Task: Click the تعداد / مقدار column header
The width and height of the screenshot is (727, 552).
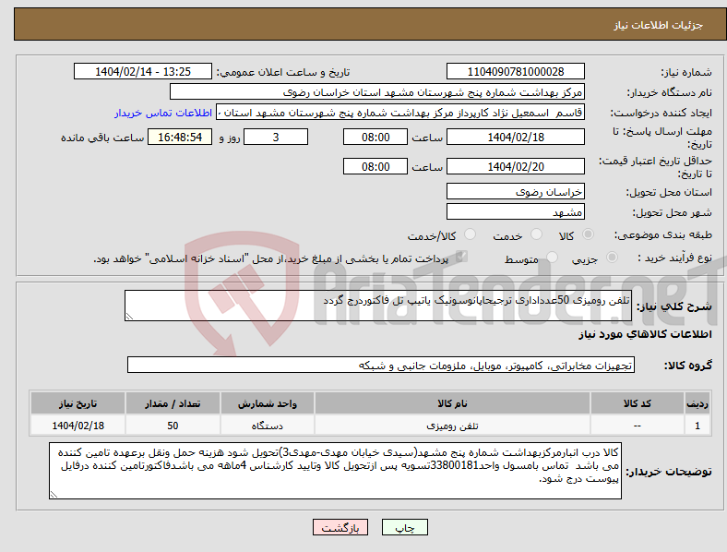Action: click(x=173, y=403)
